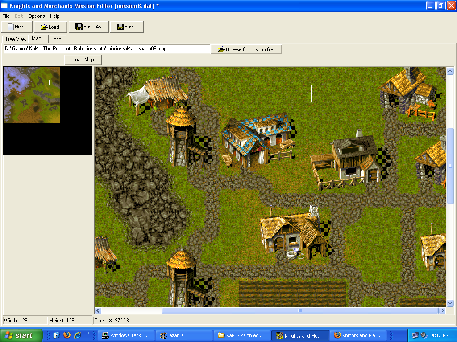The height and width of the screenshot is (342, 457).
Task: Open the File menu
Action: click(x=6, y=16)
